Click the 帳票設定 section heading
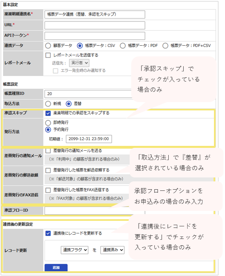The width and height of the screenshot is (225, 276). (10, 84)
